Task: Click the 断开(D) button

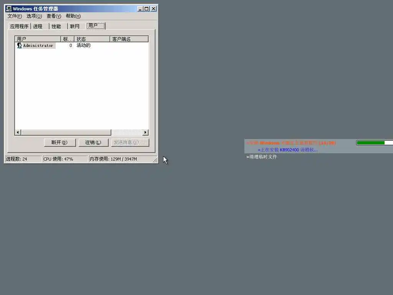Action: click(59, 143)
